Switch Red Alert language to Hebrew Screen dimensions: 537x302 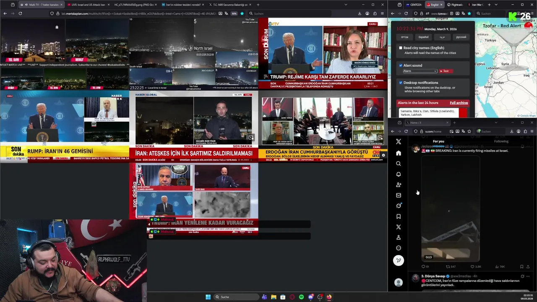404,37
